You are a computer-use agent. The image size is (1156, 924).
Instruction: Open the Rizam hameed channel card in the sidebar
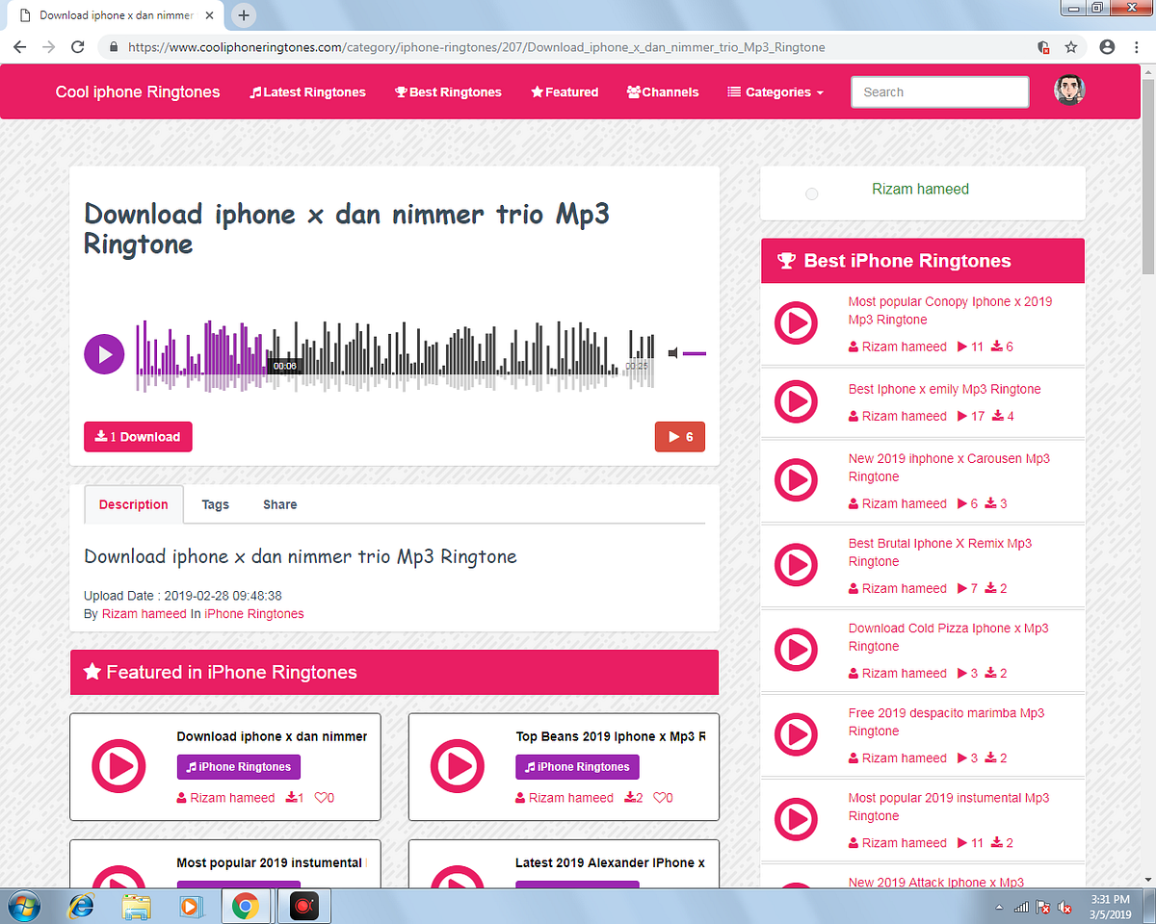[923, 192]
